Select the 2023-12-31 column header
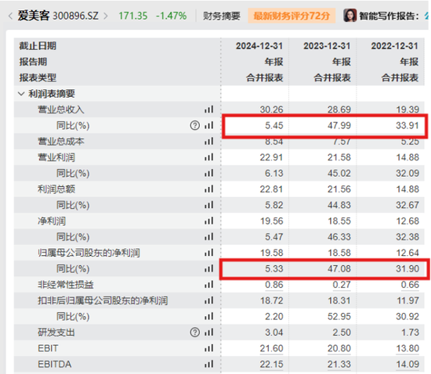 coord(327,46)
